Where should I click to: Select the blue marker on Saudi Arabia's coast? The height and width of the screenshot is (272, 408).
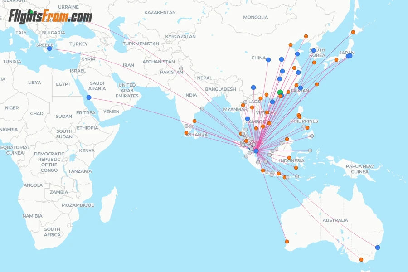pyautogui.click(x=89, y=97)
